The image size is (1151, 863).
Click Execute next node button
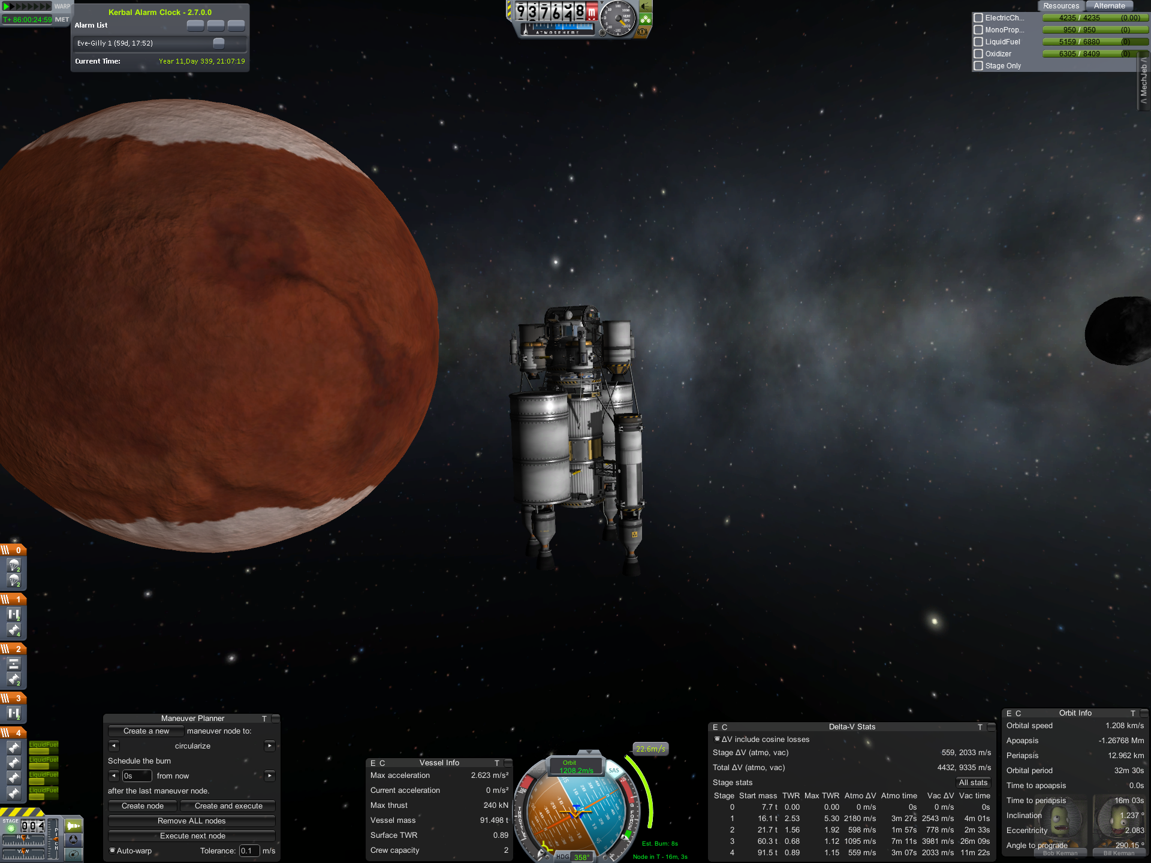click(192, 836)
